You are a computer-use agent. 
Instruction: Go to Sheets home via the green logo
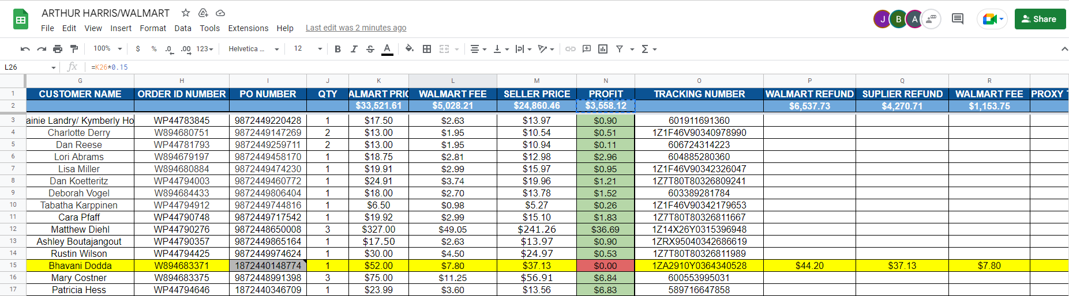point(21,20)
